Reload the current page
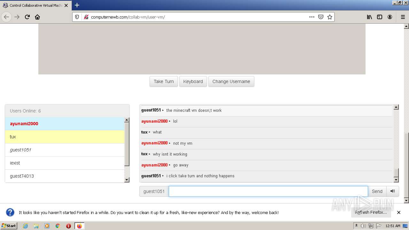This screenshot has width=409, height=230. click(27, 17)
